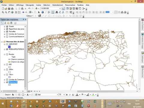Image resolution: width=144 pixels, height=108 pixels.
Task: Open the map scale dropdown
Action: (x=60, y=8)
